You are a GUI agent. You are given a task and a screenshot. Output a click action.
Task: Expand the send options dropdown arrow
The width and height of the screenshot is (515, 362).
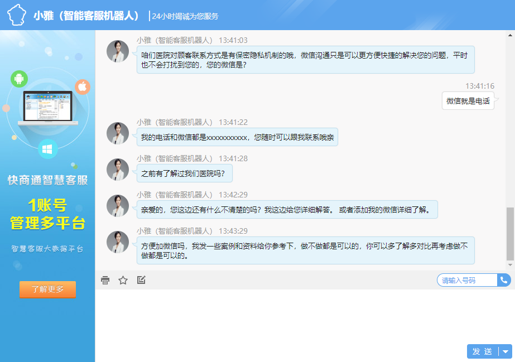pyautogui.click(x=506, y=351)
